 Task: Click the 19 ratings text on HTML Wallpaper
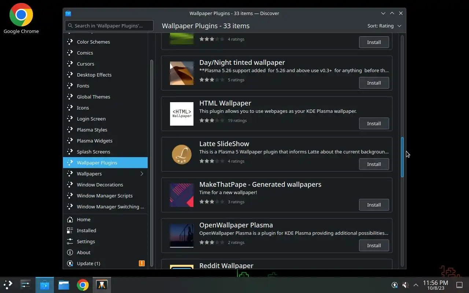point(237,120)
